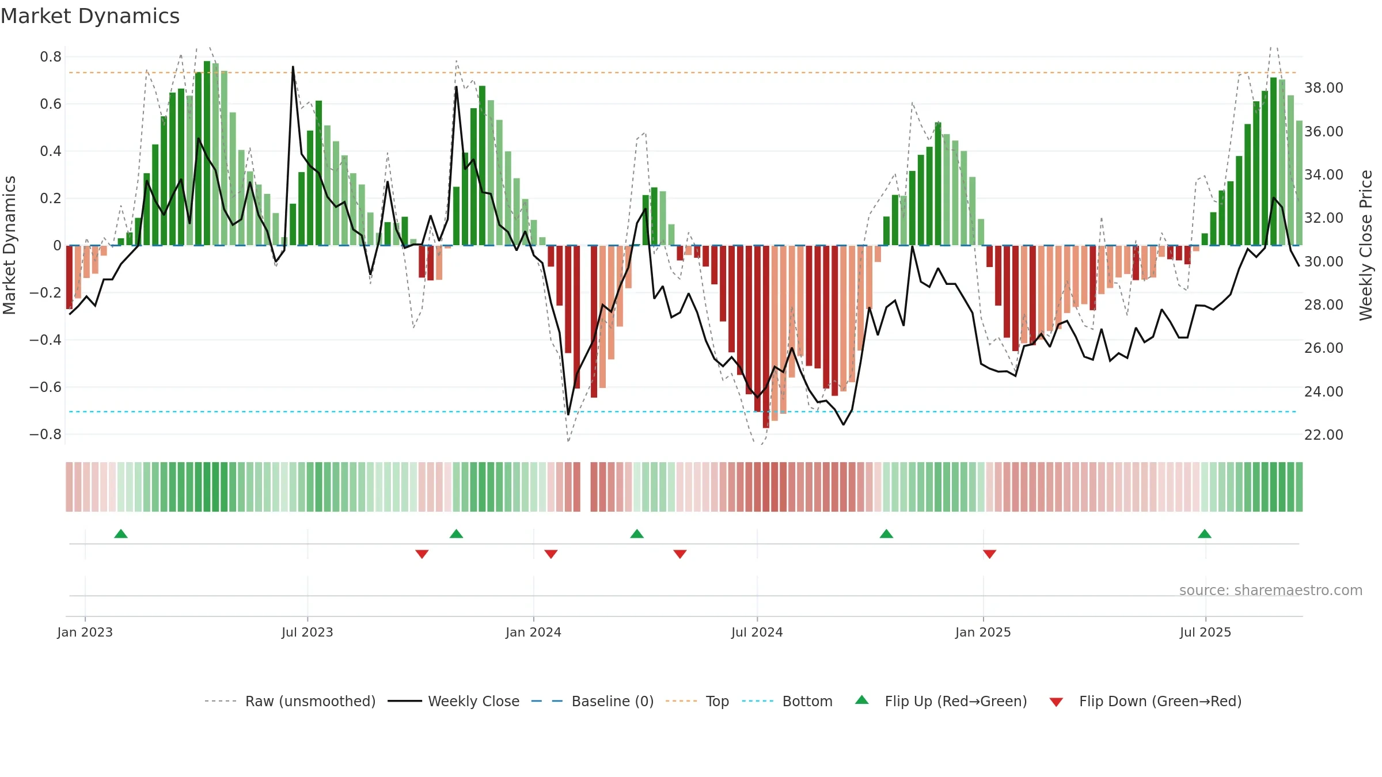
Task: Click the red flip-down marker just after Jan 2024
Action: (x=551, y=554)
